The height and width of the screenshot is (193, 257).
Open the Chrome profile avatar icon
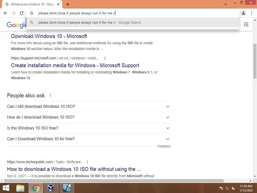click(243, 13)
